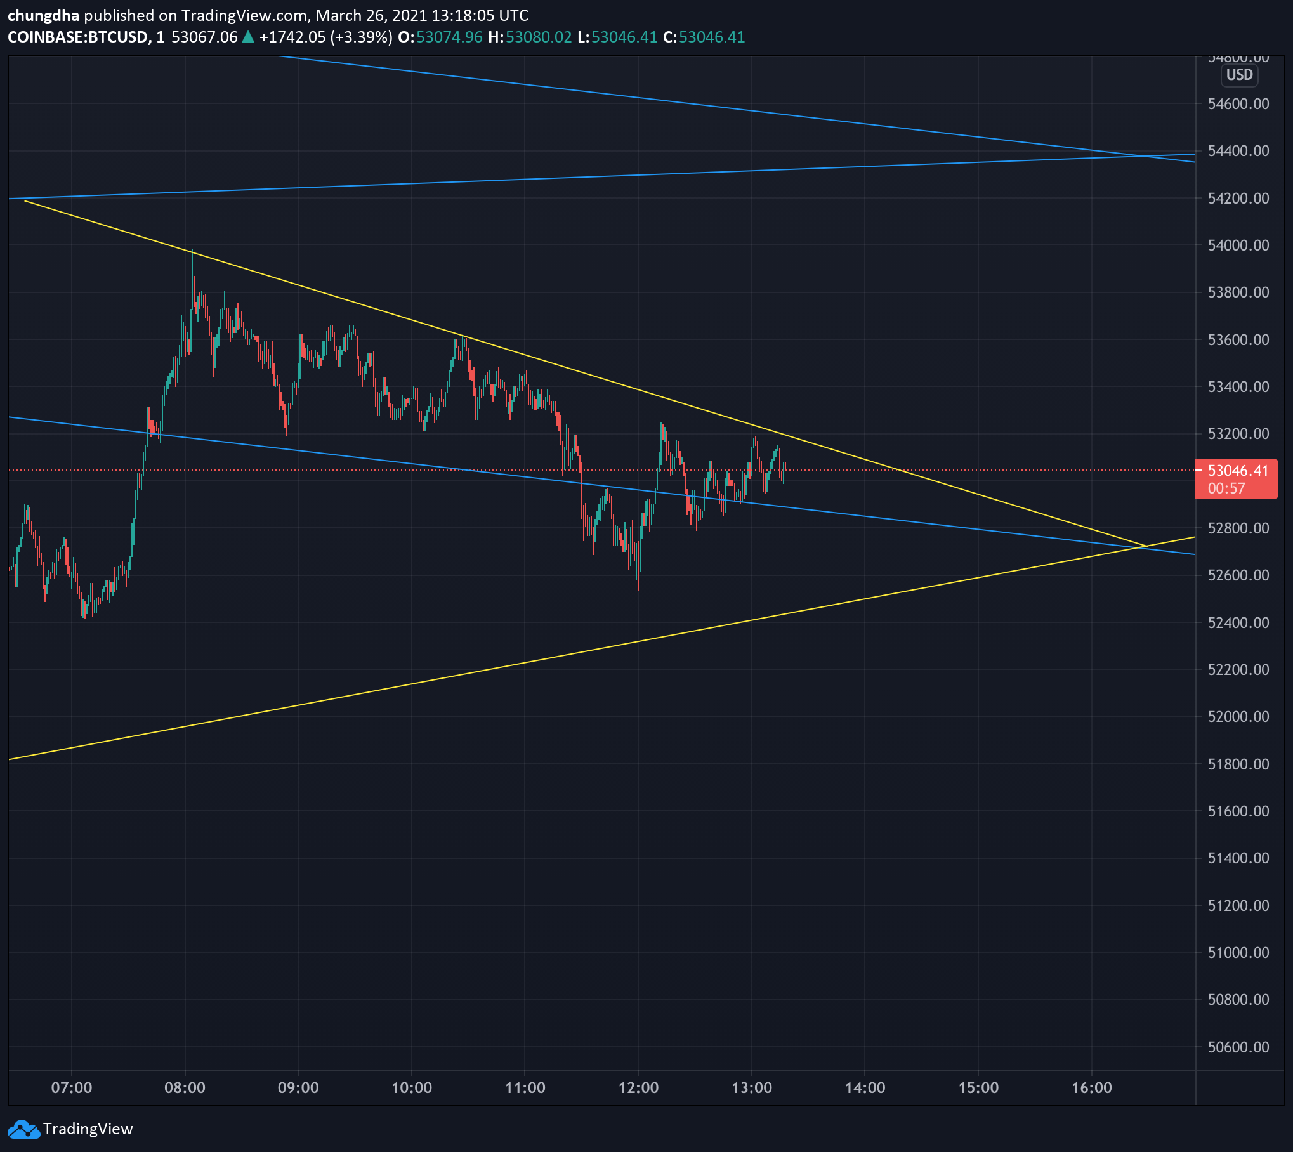Screen dimensions: 1293x1152
Task: Click the 15:00 time axis label
Action: click(x=978, y=1088)
